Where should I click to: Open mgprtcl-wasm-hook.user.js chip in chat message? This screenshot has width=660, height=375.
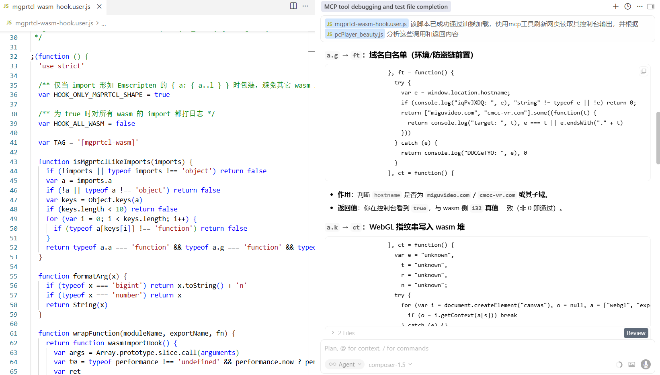(x=367, y=24)
